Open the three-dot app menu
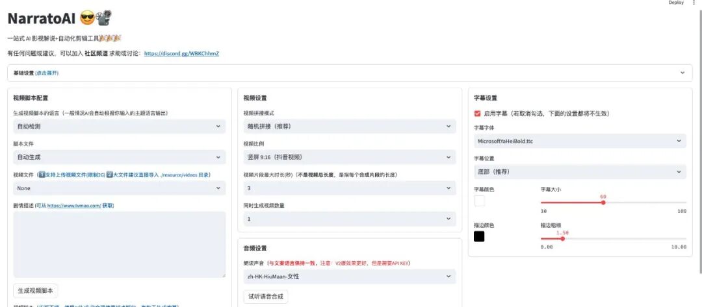The image size is (702, 307). click(x=694, y=3)
